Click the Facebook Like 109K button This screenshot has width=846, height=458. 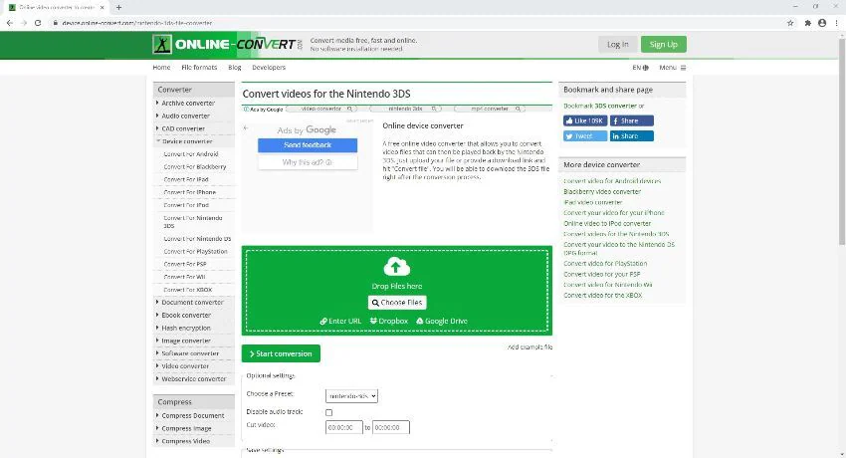pyautogui.click(x=585, y=120)
